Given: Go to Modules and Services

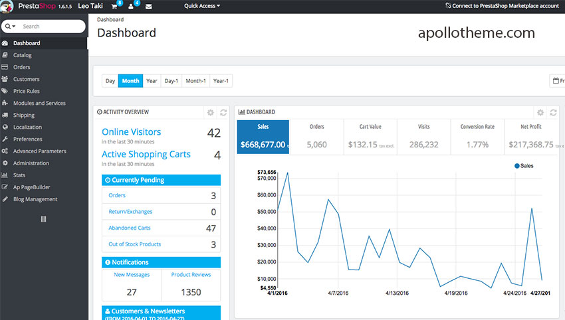Looking at the screenshot, I should pos(39,103).
